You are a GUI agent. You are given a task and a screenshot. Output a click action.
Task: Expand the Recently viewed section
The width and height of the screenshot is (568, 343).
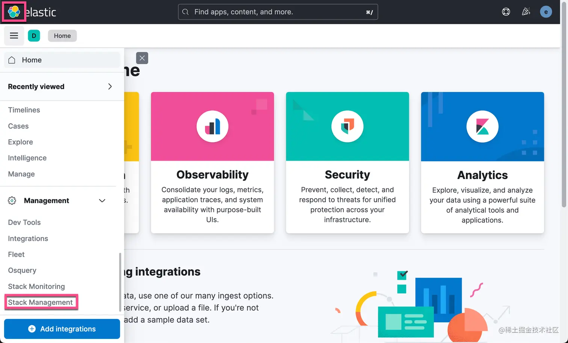(110, 86)
